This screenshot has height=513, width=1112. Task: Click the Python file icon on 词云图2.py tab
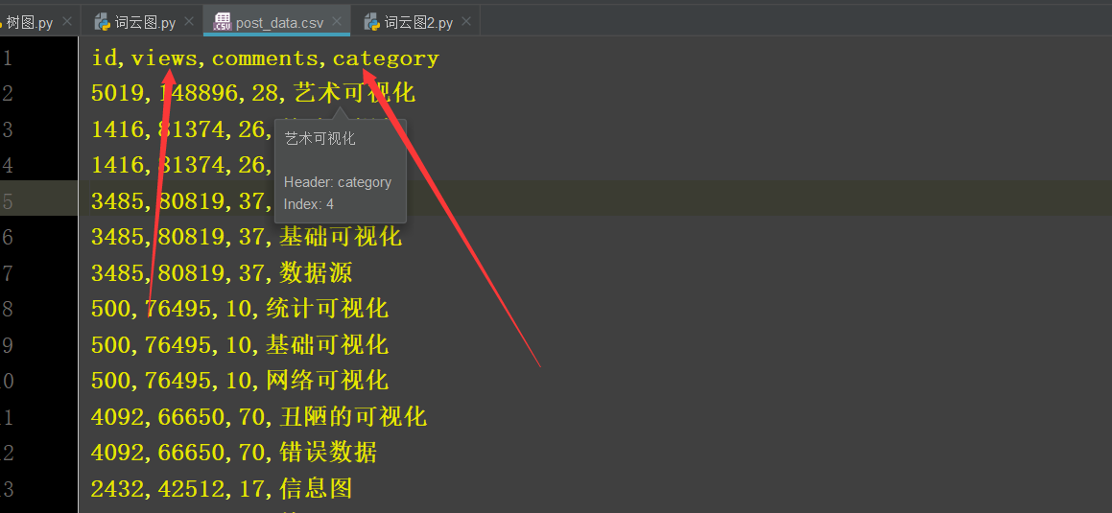click(372, 22)
